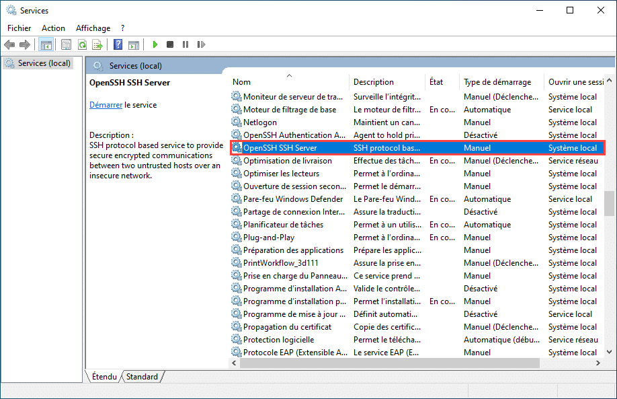Viewport: 617px width, 399px height.
Task: Click the Stop service square icon
Action: [x=170, y=44]
